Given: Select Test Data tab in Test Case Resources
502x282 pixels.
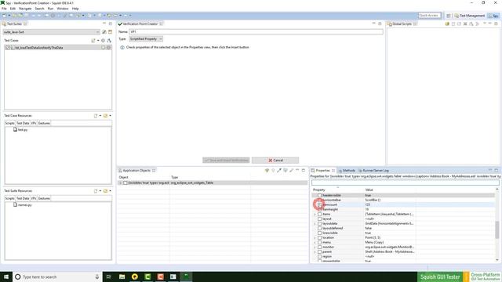Looking at the screenshot, I should 23,123.
